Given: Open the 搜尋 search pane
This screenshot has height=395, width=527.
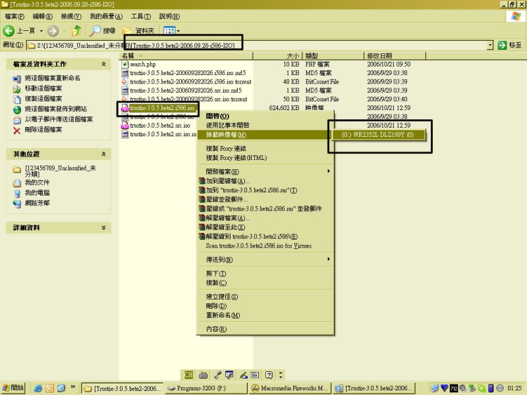Looking at the screenshot, I should [x=102, y=31].
